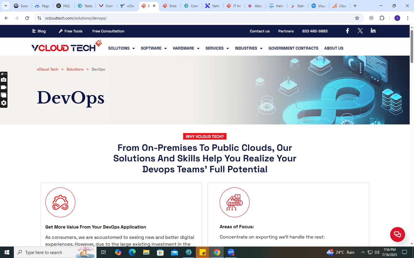Expand the SOLUTIONS menu
This screenshot has height=258, width=414.
click(121, 48)
